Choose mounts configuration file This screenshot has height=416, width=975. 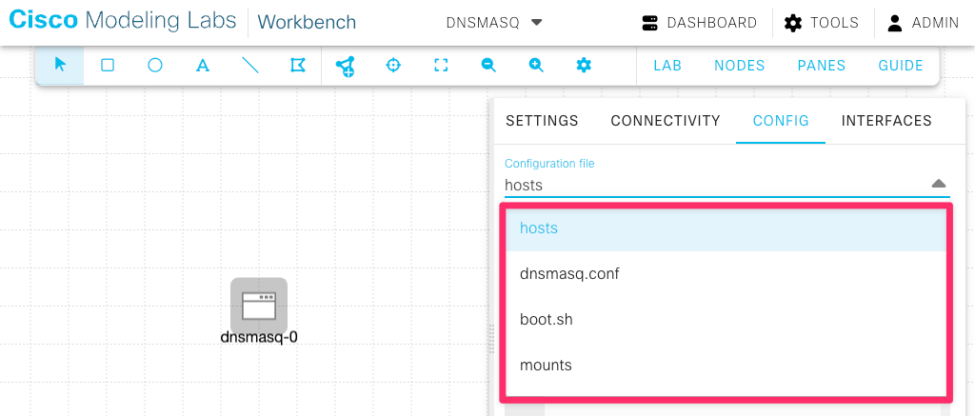(x=726, y=365)
